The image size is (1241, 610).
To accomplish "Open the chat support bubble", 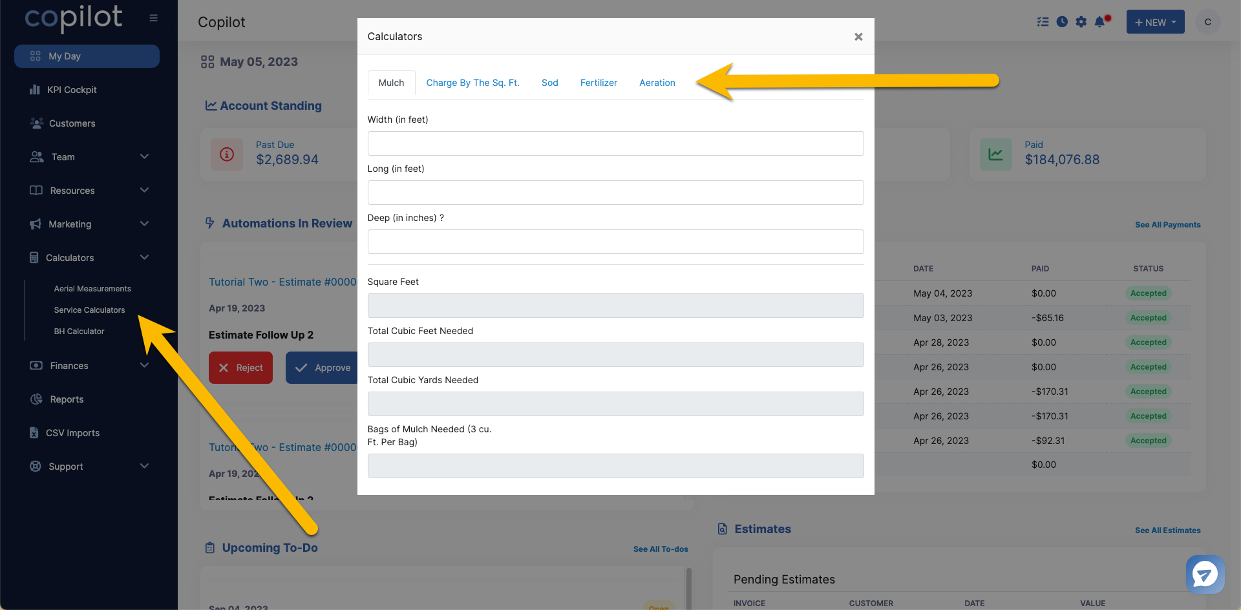I will click(x=1205, y=574).
